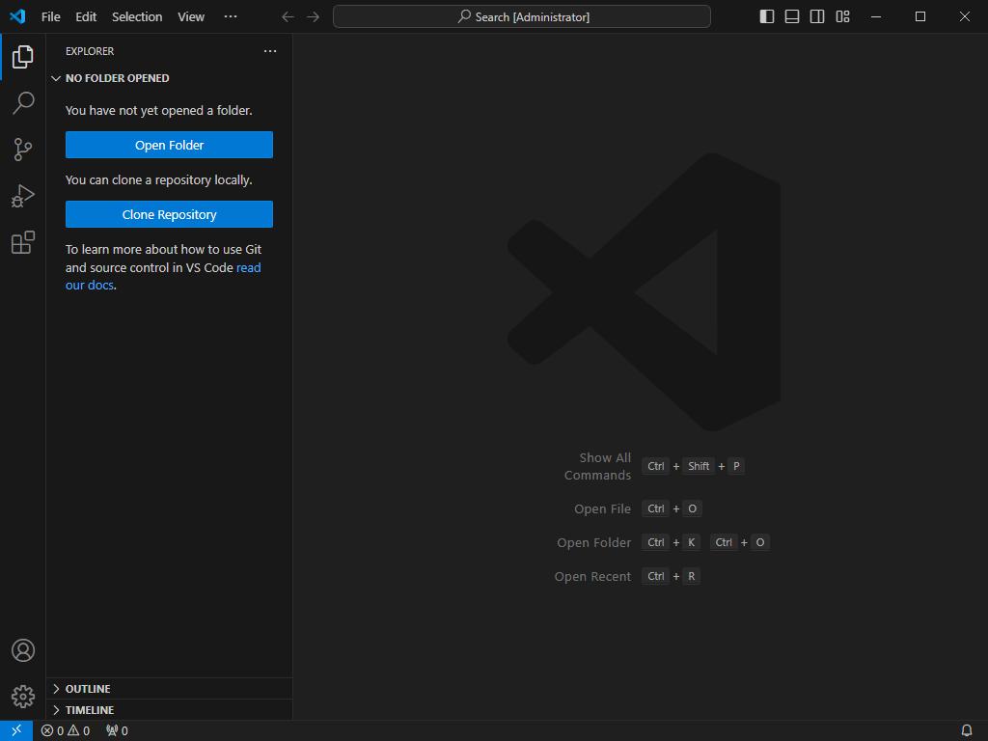Open the Extensions view
The image size is (988, 741).
(23, 242)
